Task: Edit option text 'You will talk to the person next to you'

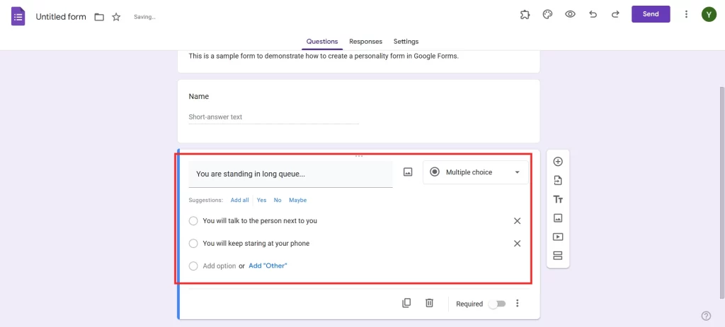Action: click(x=260, y=221)
